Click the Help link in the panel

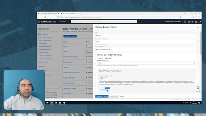click(x=198, y=27)
